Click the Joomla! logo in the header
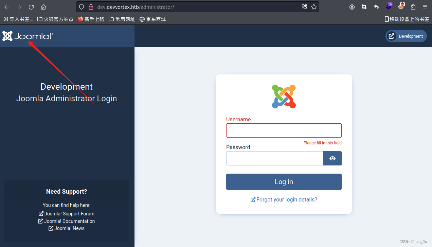 pos(28,36)
